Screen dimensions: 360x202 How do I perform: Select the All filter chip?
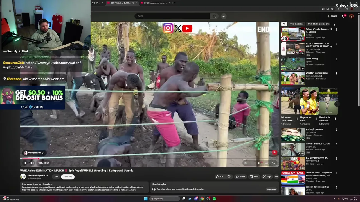click(x=284, y=24)
